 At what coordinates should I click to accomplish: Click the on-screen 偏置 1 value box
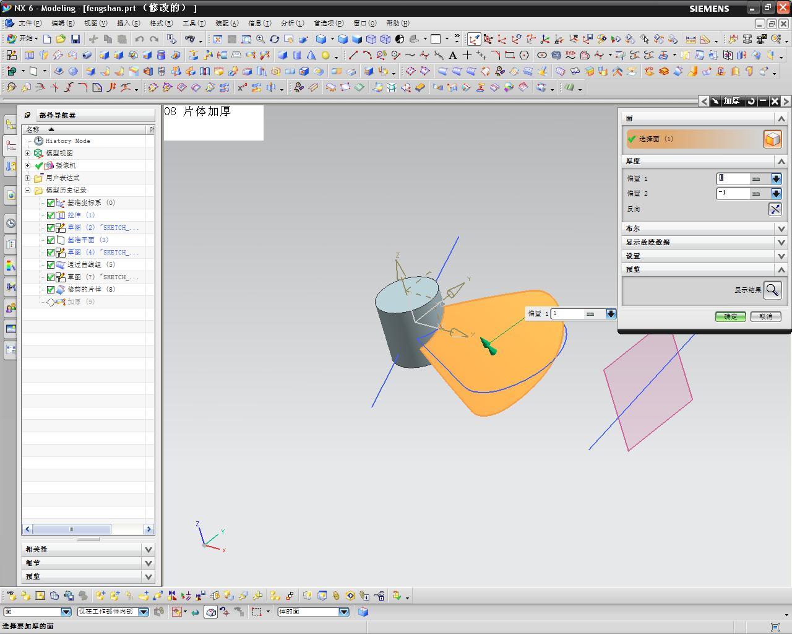point(567,314)
